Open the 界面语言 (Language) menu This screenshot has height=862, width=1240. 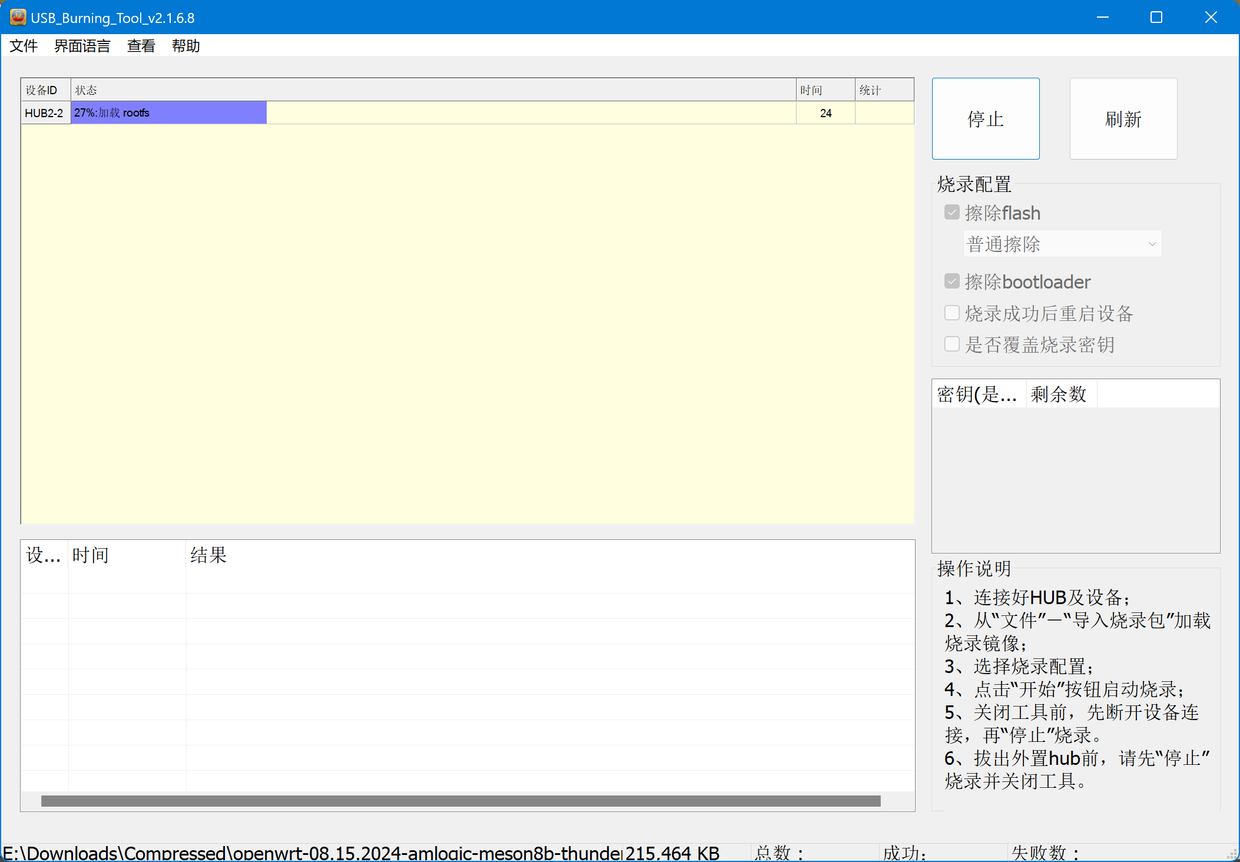tap(81, 46)
